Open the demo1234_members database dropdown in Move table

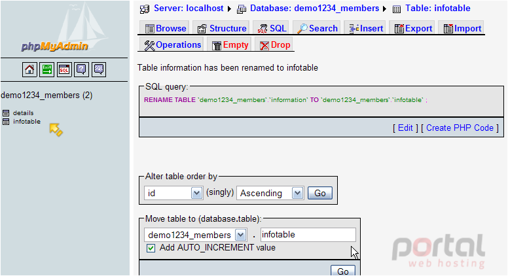coord(195,235)
